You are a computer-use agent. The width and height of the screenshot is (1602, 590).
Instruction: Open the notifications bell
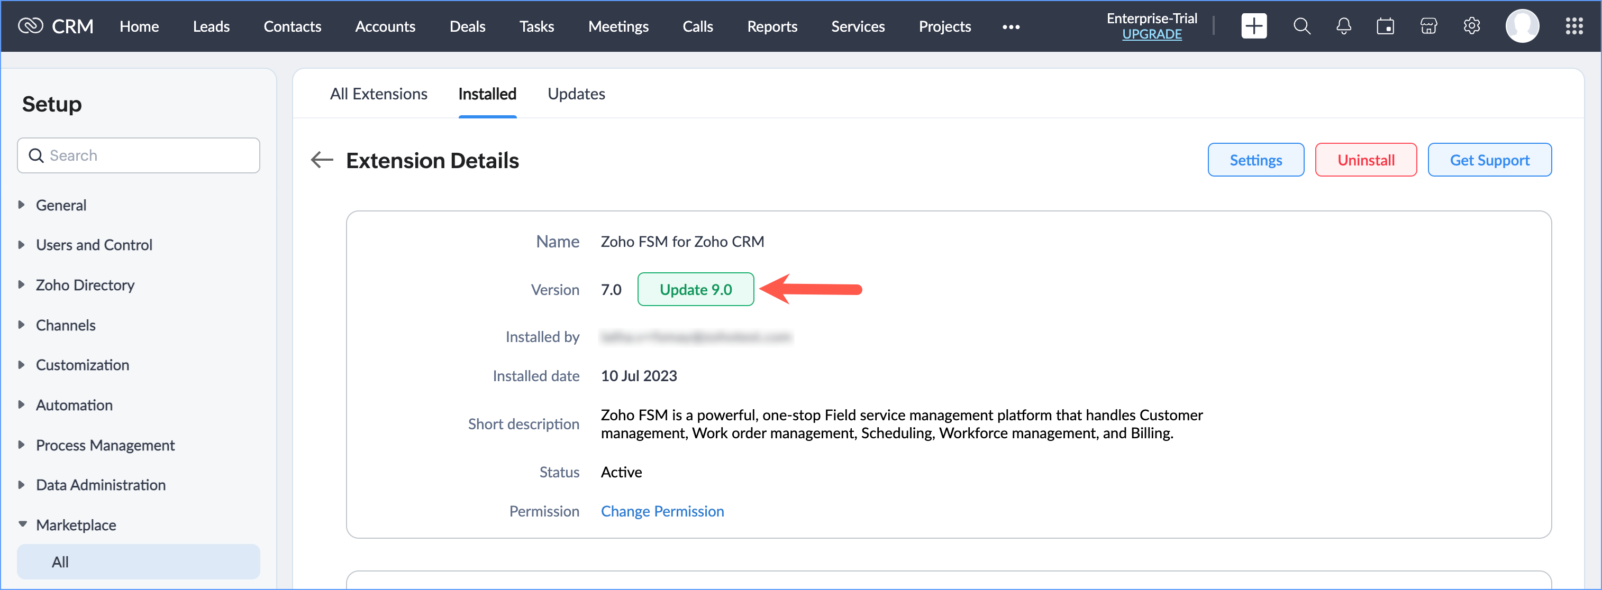tap(1343, 26)
